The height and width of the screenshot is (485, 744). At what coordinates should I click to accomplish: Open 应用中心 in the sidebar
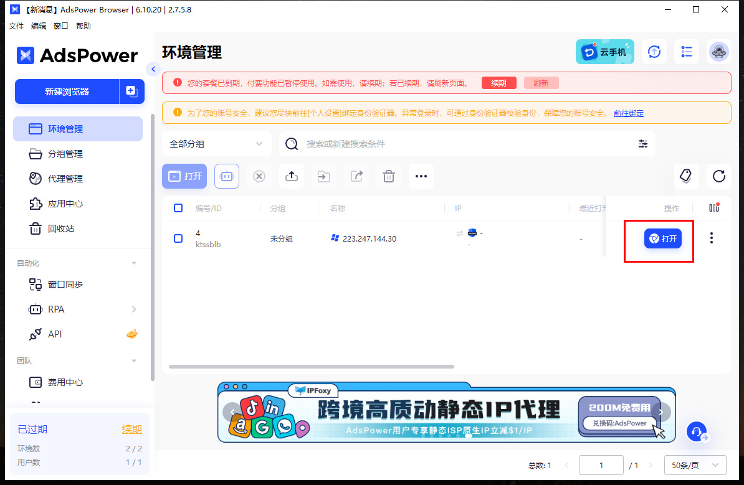pos(78,204)
